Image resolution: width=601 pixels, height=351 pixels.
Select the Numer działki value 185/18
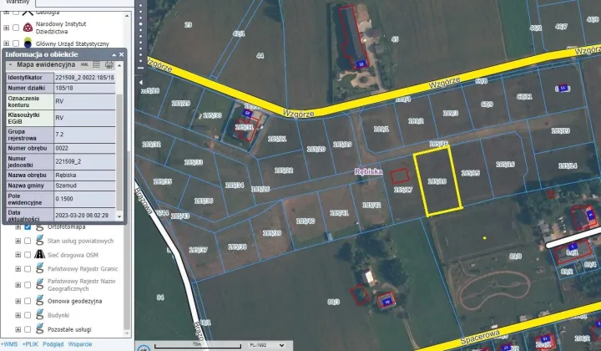pyautogui.click(x=64, y=88)
